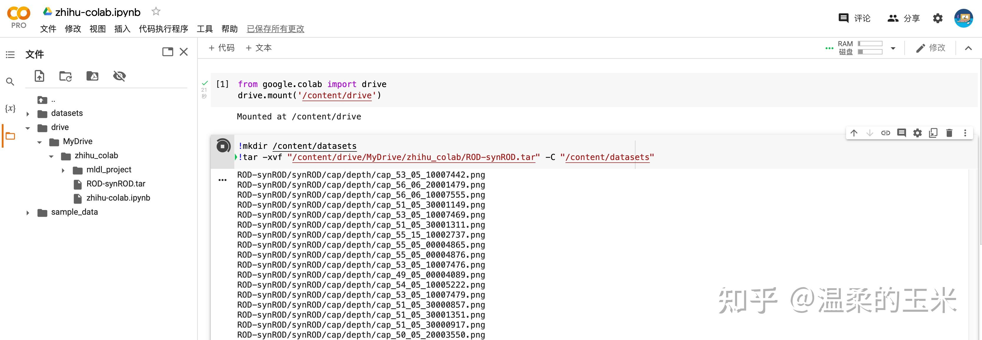Star the zhihu-colab.ipynb notebook
The image size is (982, 340).
tap(155, 11)
